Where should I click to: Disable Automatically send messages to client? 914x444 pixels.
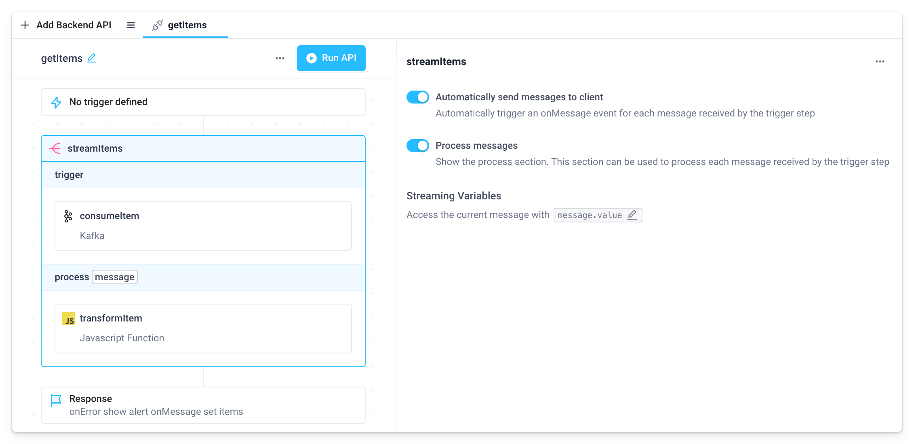pyautogui.click(x=418, y=97)
